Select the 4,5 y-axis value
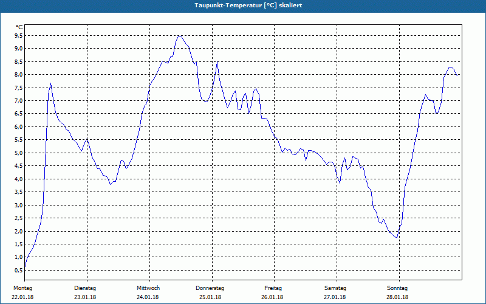The height and width of the screenshot is (304, 486). (18, 166)
